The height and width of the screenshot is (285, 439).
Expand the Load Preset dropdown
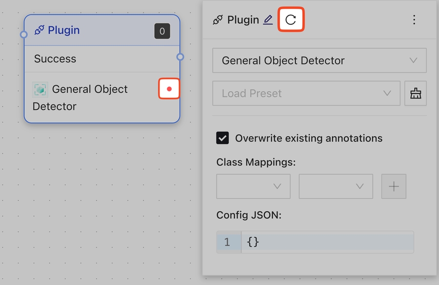(x=306, y=93)
